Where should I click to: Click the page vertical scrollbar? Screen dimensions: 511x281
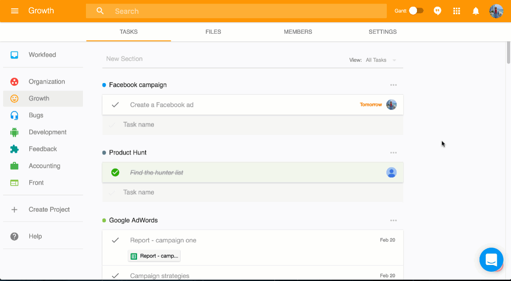pyautogui.click(x=508, y=52)
